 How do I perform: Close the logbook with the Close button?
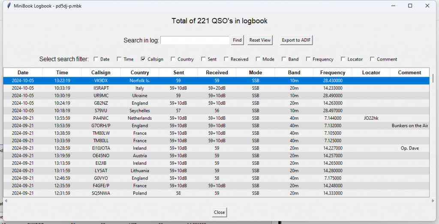219,212
